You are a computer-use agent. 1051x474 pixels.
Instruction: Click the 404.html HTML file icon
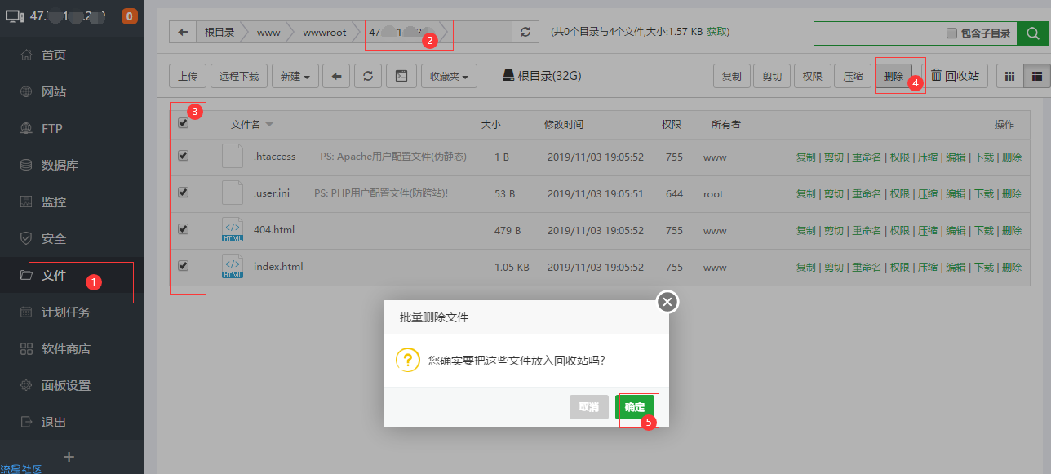coord(233,230)
